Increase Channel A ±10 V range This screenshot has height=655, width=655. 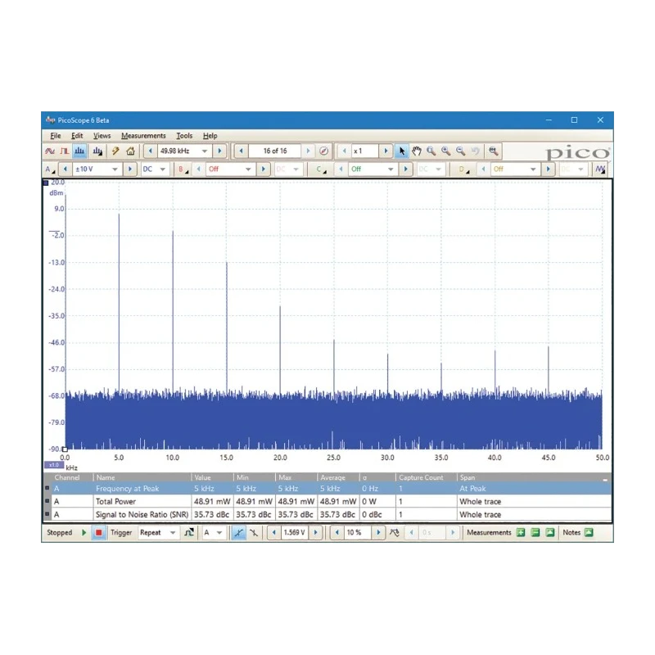pos(130,169)
